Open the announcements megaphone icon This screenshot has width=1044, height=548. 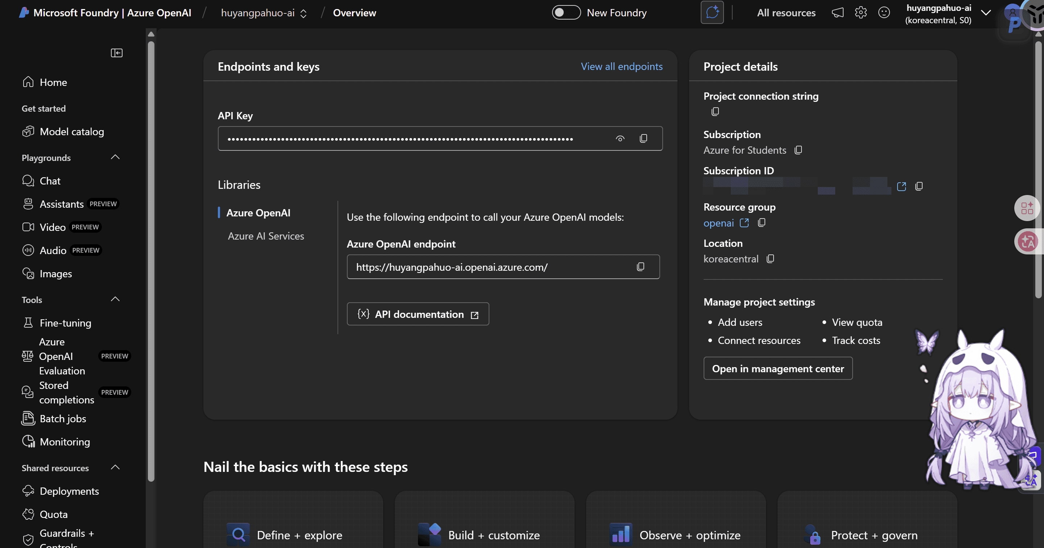(838, 13)
